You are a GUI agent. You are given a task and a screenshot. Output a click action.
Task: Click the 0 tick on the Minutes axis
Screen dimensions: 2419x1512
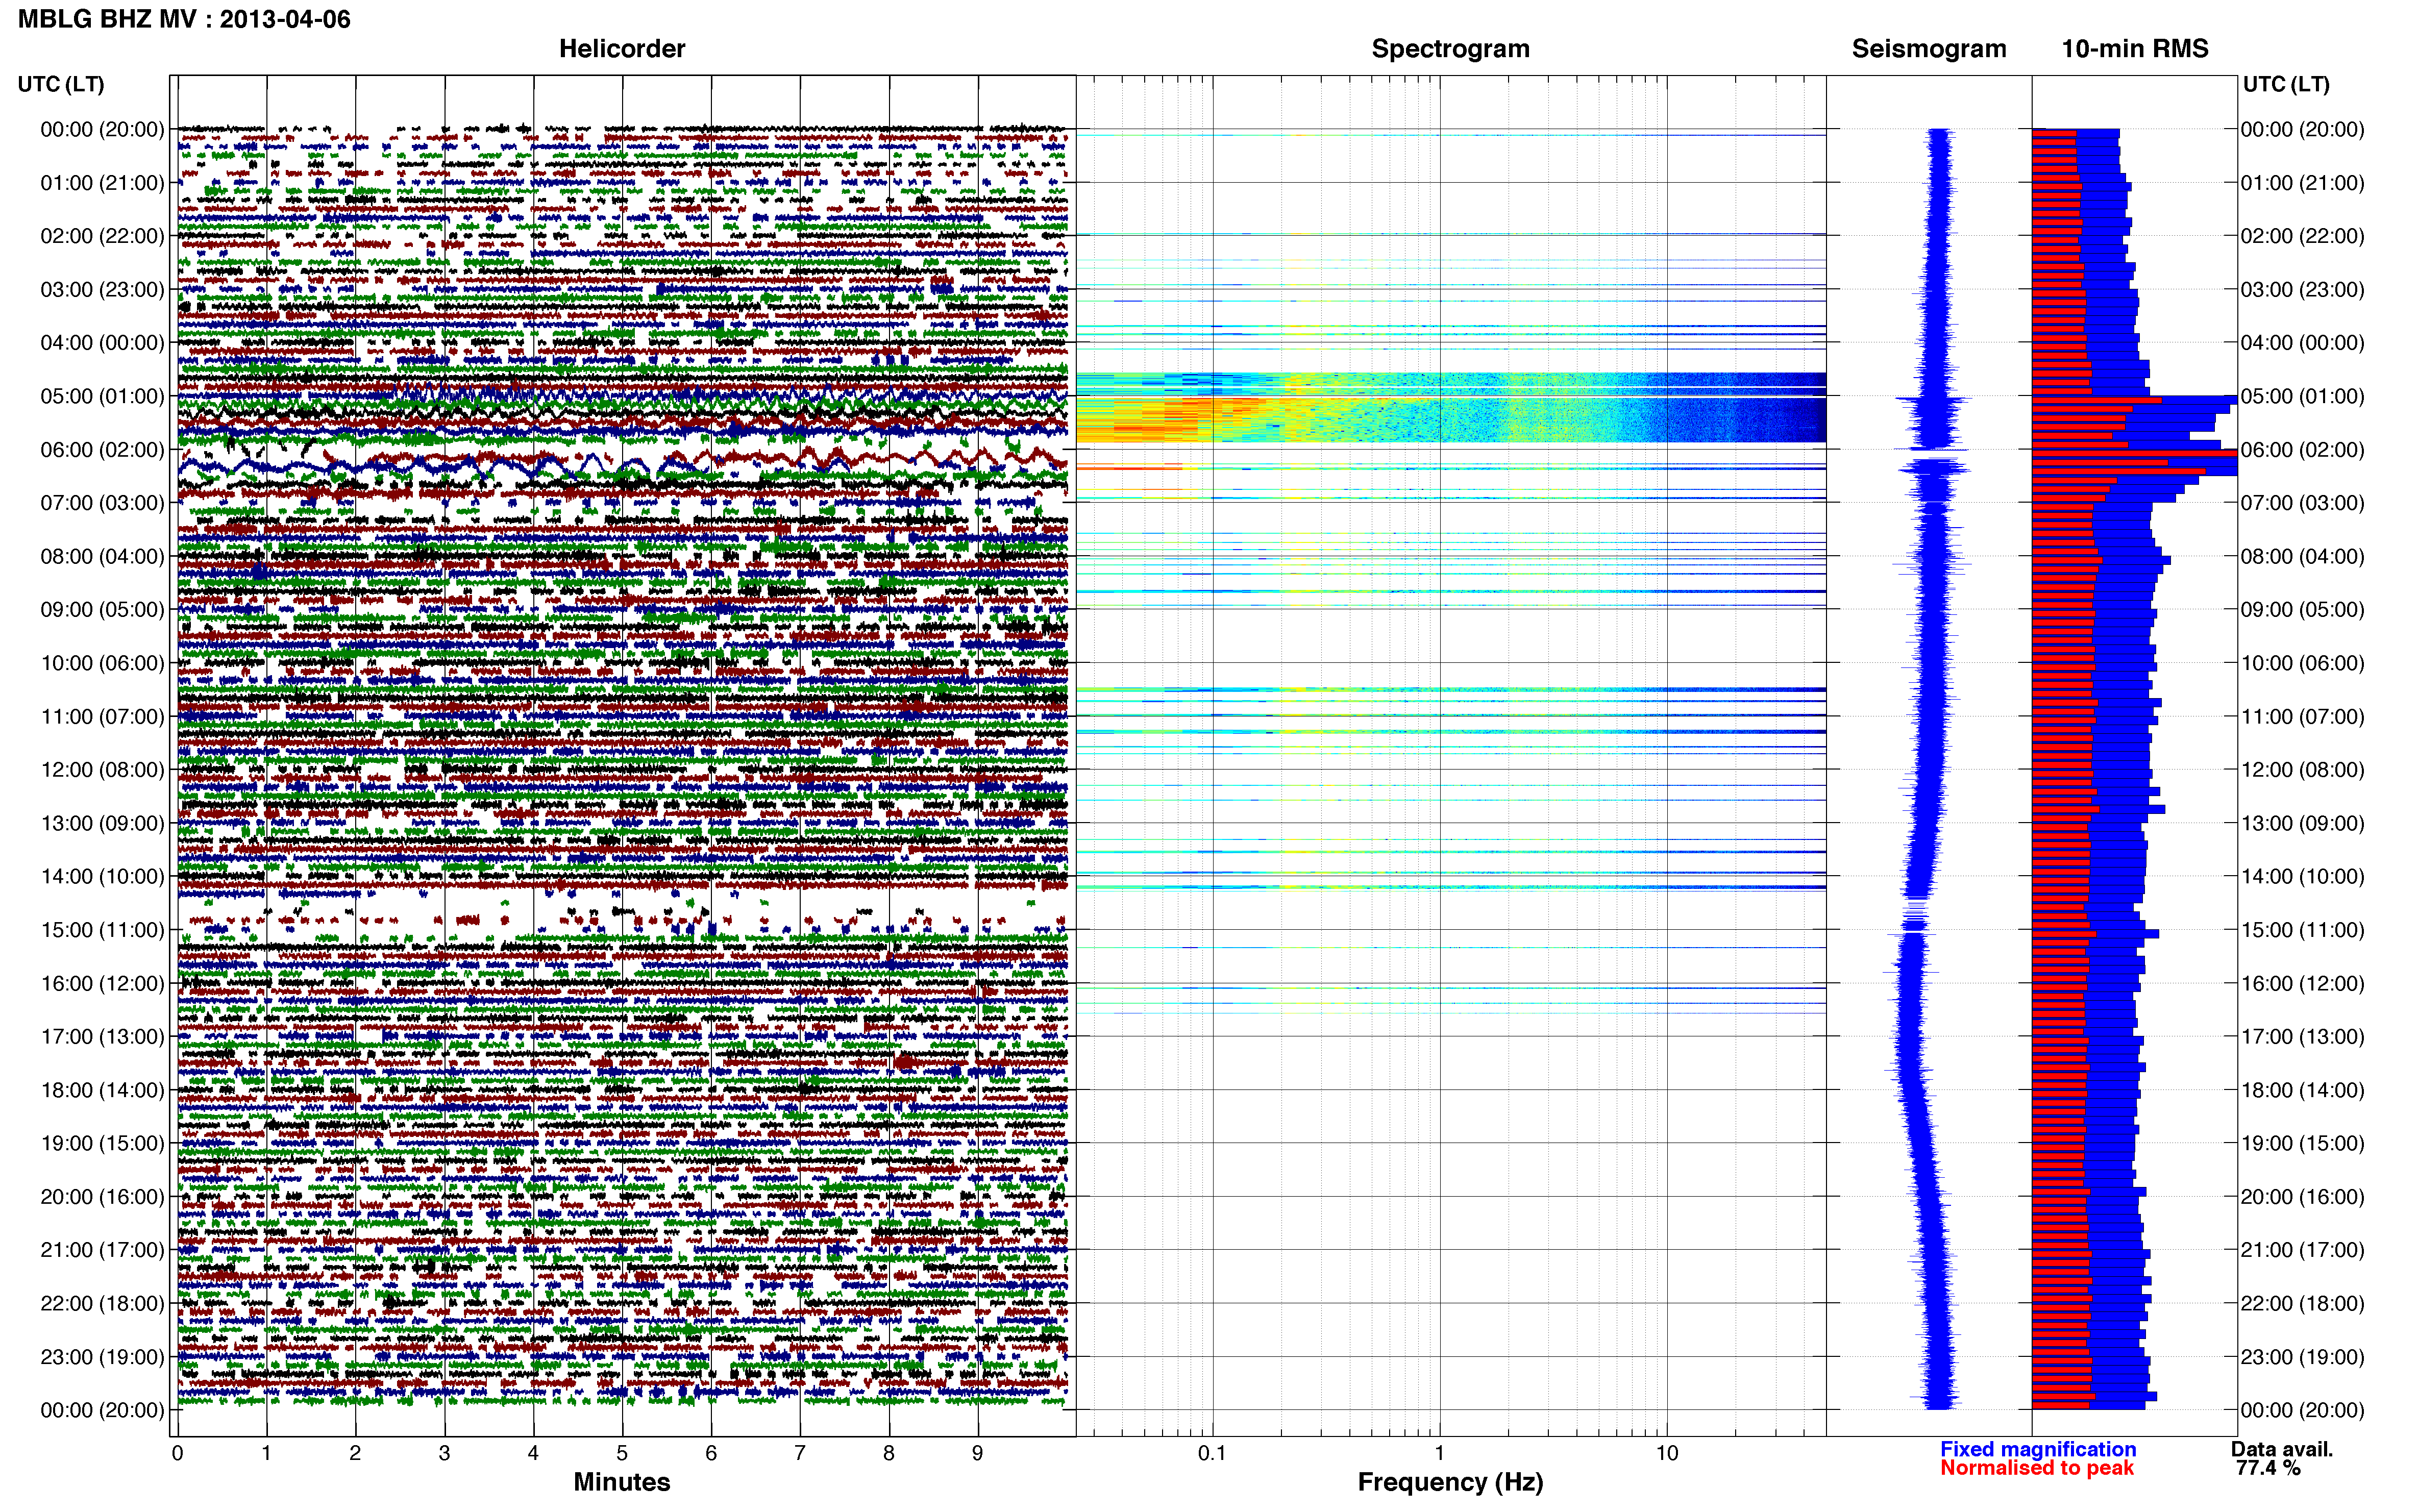point(177,1452)
